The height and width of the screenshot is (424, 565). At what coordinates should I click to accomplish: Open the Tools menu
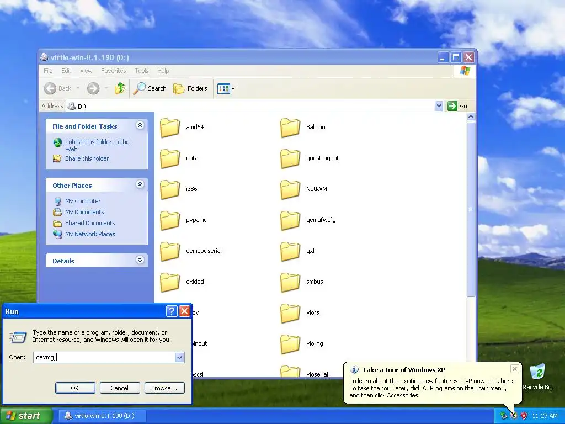142,71
